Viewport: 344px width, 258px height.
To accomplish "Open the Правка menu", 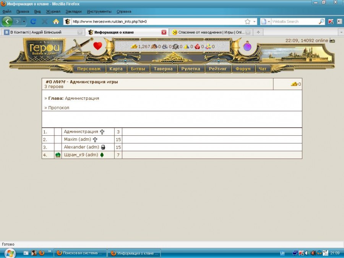I will 23,11.
